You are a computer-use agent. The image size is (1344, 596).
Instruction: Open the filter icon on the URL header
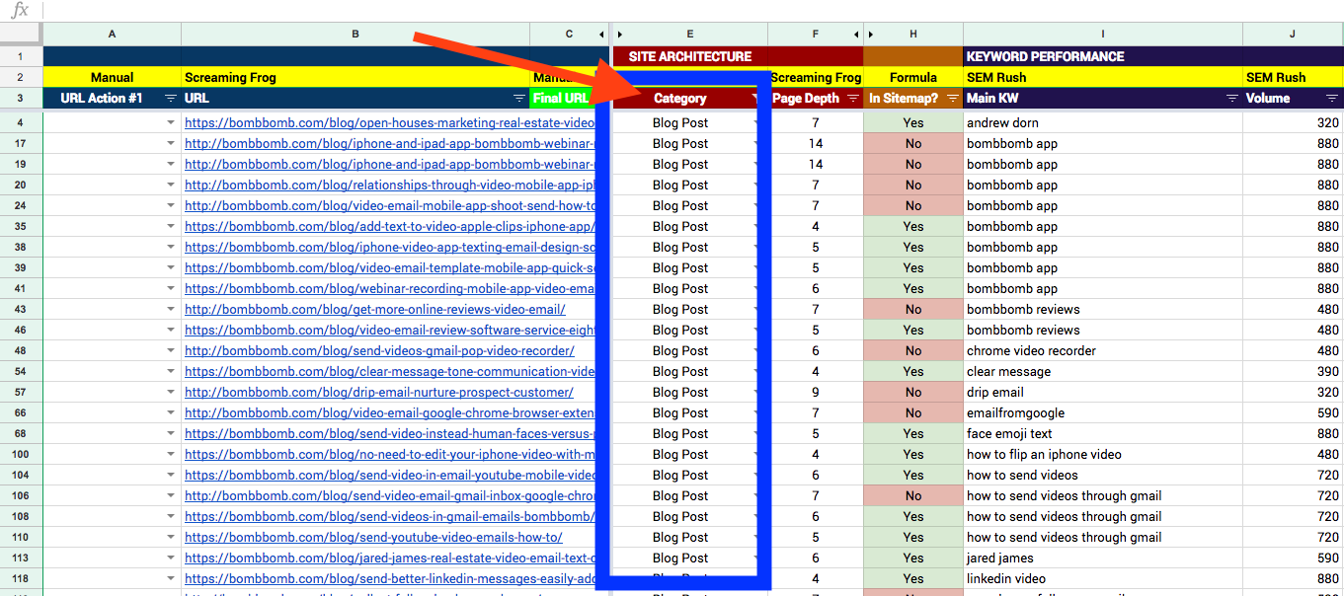pyautogui.click(x=519, y=99)
